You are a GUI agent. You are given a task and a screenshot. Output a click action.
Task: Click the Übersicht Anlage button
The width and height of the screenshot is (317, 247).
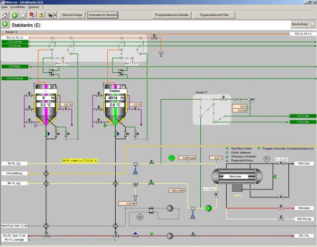coord(71,15)
